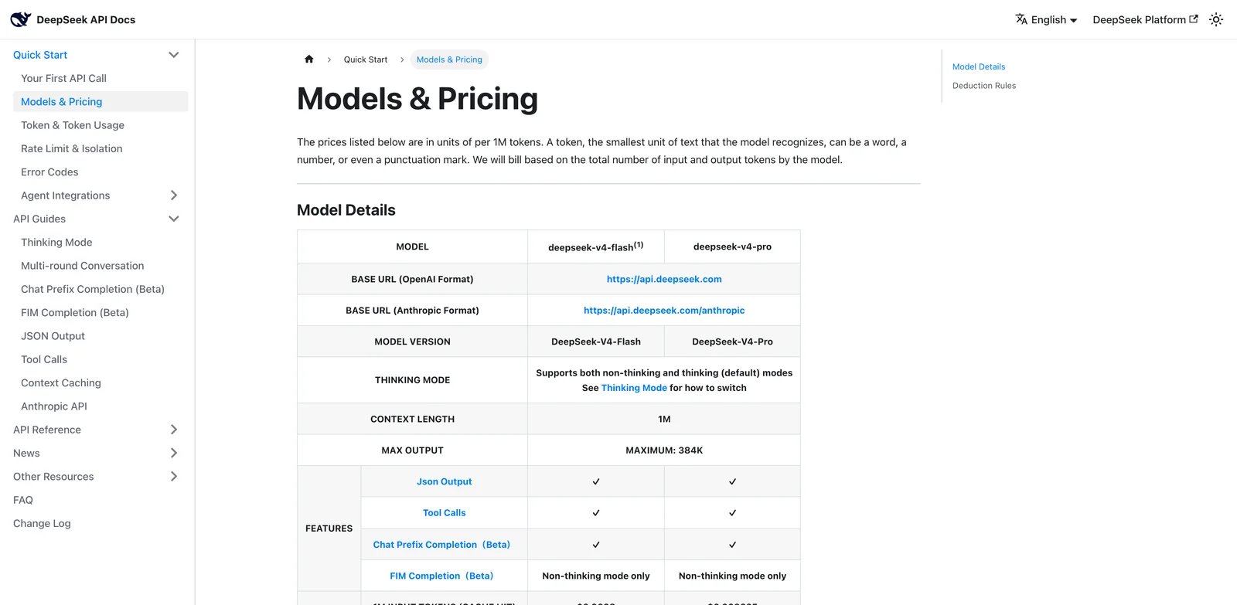
Task: Expand the Agent Integrations chevron
Action: pyautogui.click(x=174, y=195)
